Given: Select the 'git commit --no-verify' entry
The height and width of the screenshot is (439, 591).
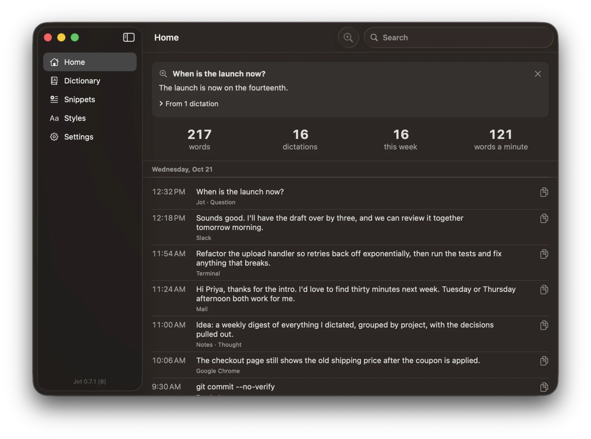Looking at the screenshot, I should 350,387.
